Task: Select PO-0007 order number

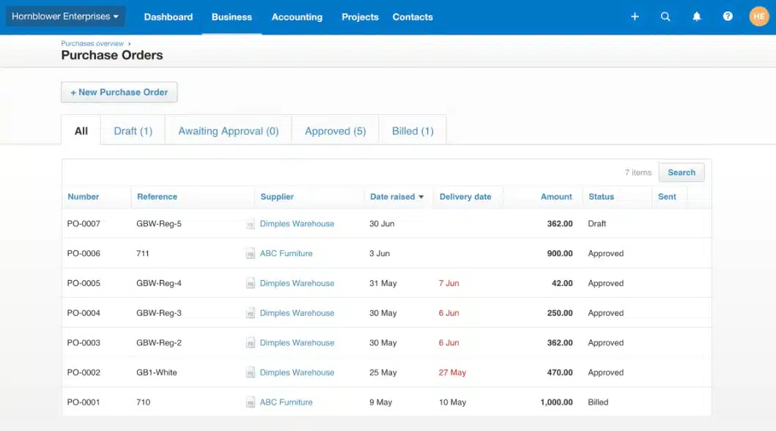Action: 84,224
